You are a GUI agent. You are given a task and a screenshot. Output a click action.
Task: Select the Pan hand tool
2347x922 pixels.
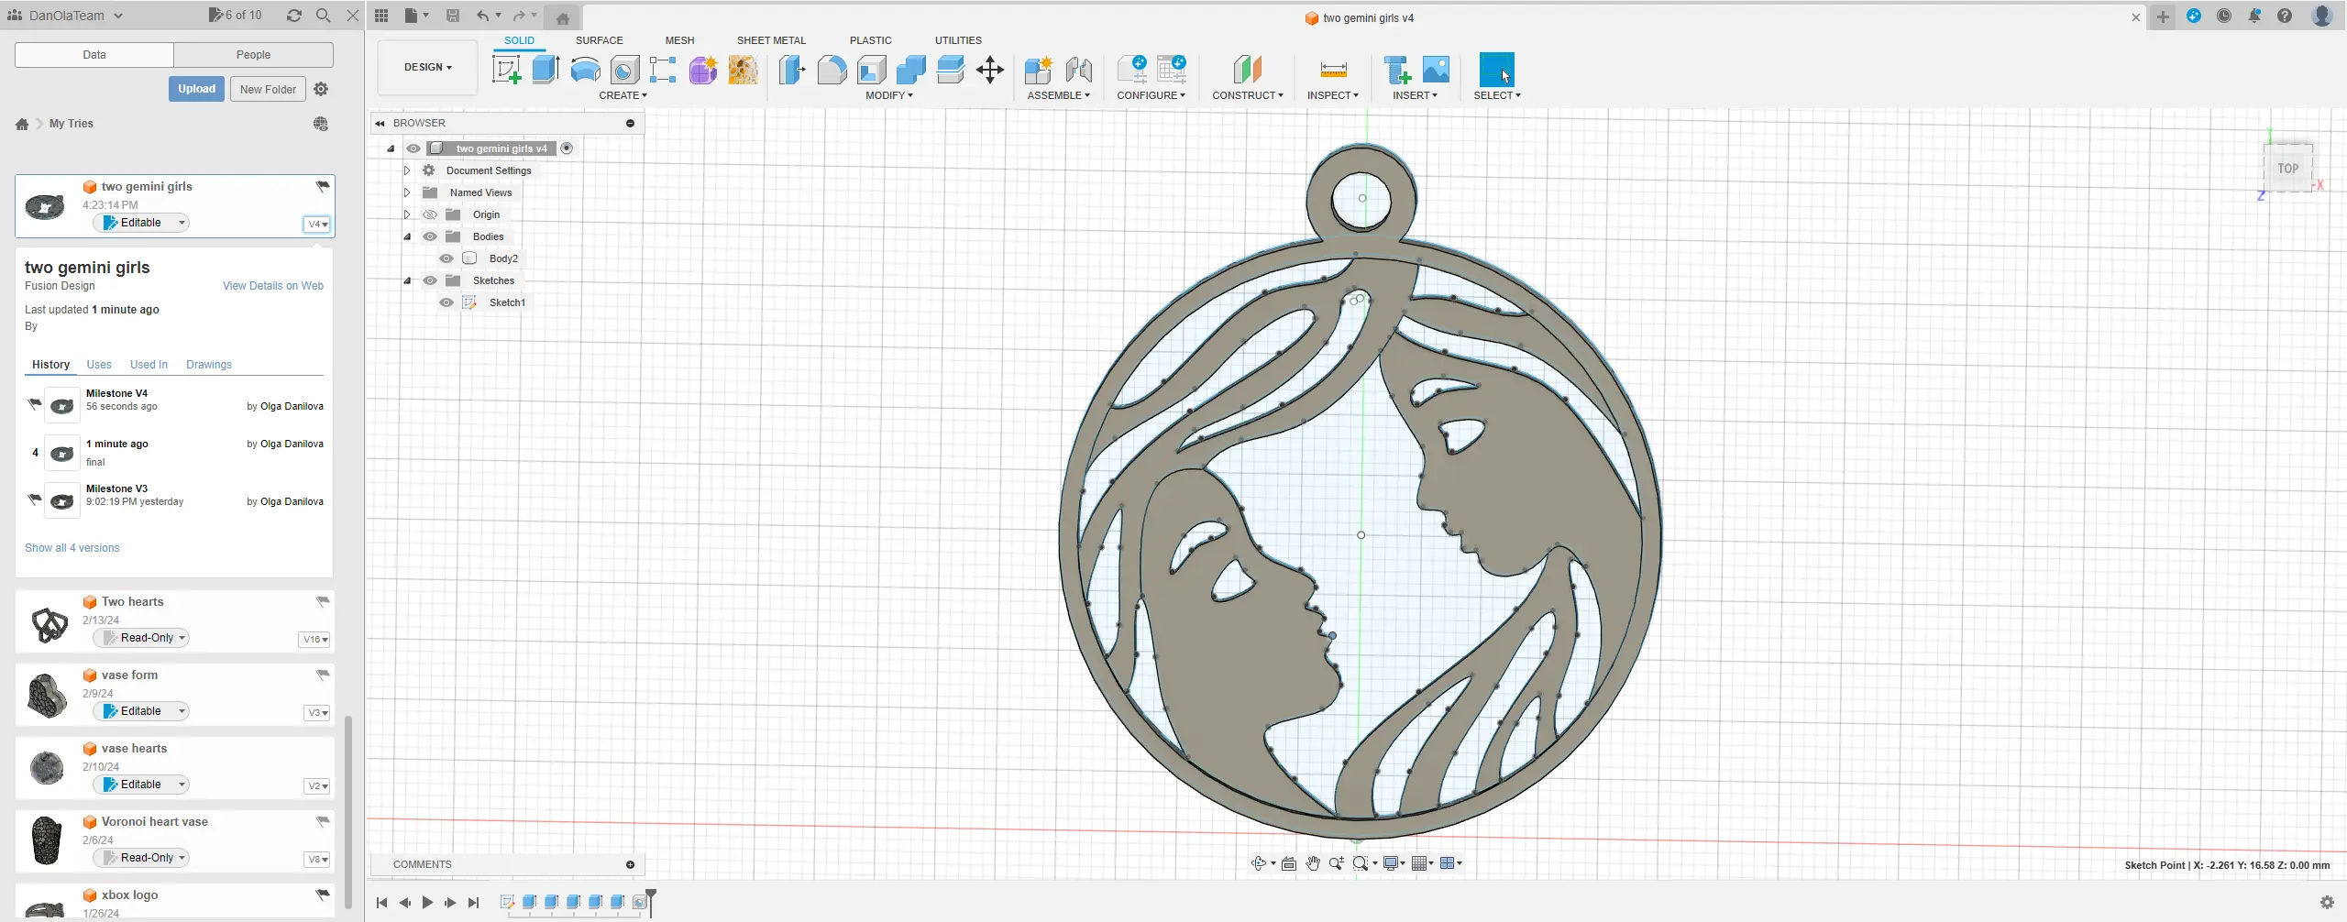pyautogui.click(x=1313, y=863)
